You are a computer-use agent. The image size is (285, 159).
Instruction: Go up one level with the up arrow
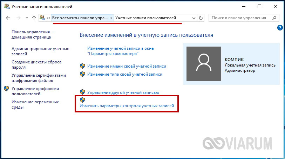click(34, 18)
